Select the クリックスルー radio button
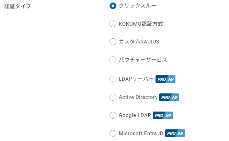The image size is (229, 141). 113,6
